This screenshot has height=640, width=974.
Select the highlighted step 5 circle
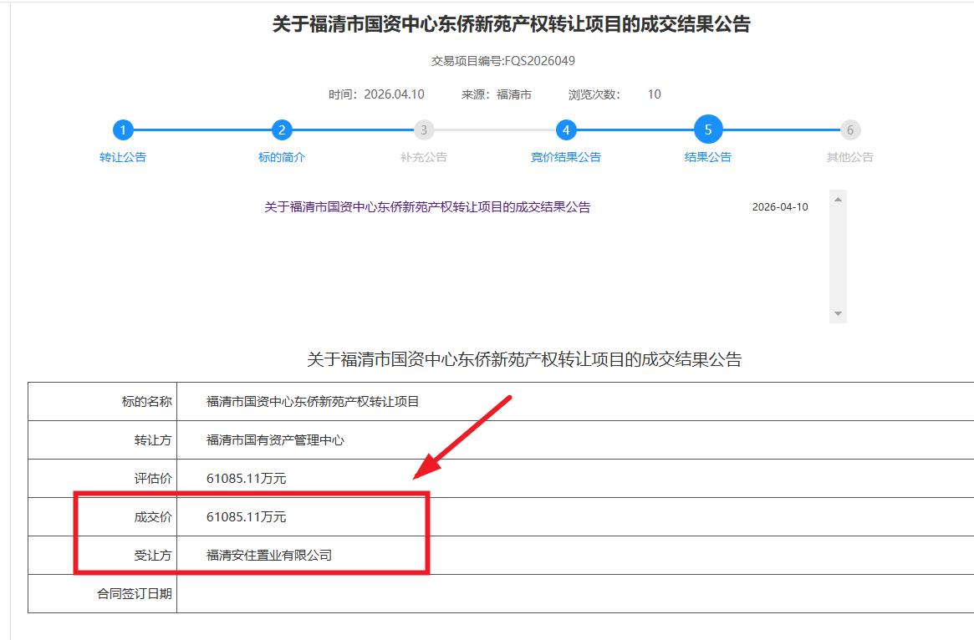708,130
